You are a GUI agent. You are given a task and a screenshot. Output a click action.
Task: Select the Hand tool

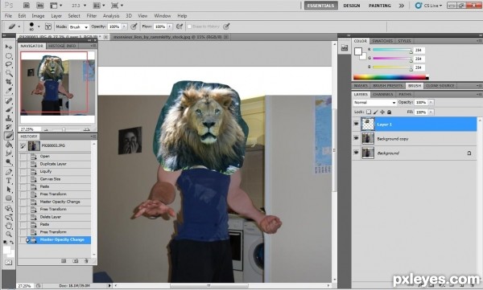[9, 226]
